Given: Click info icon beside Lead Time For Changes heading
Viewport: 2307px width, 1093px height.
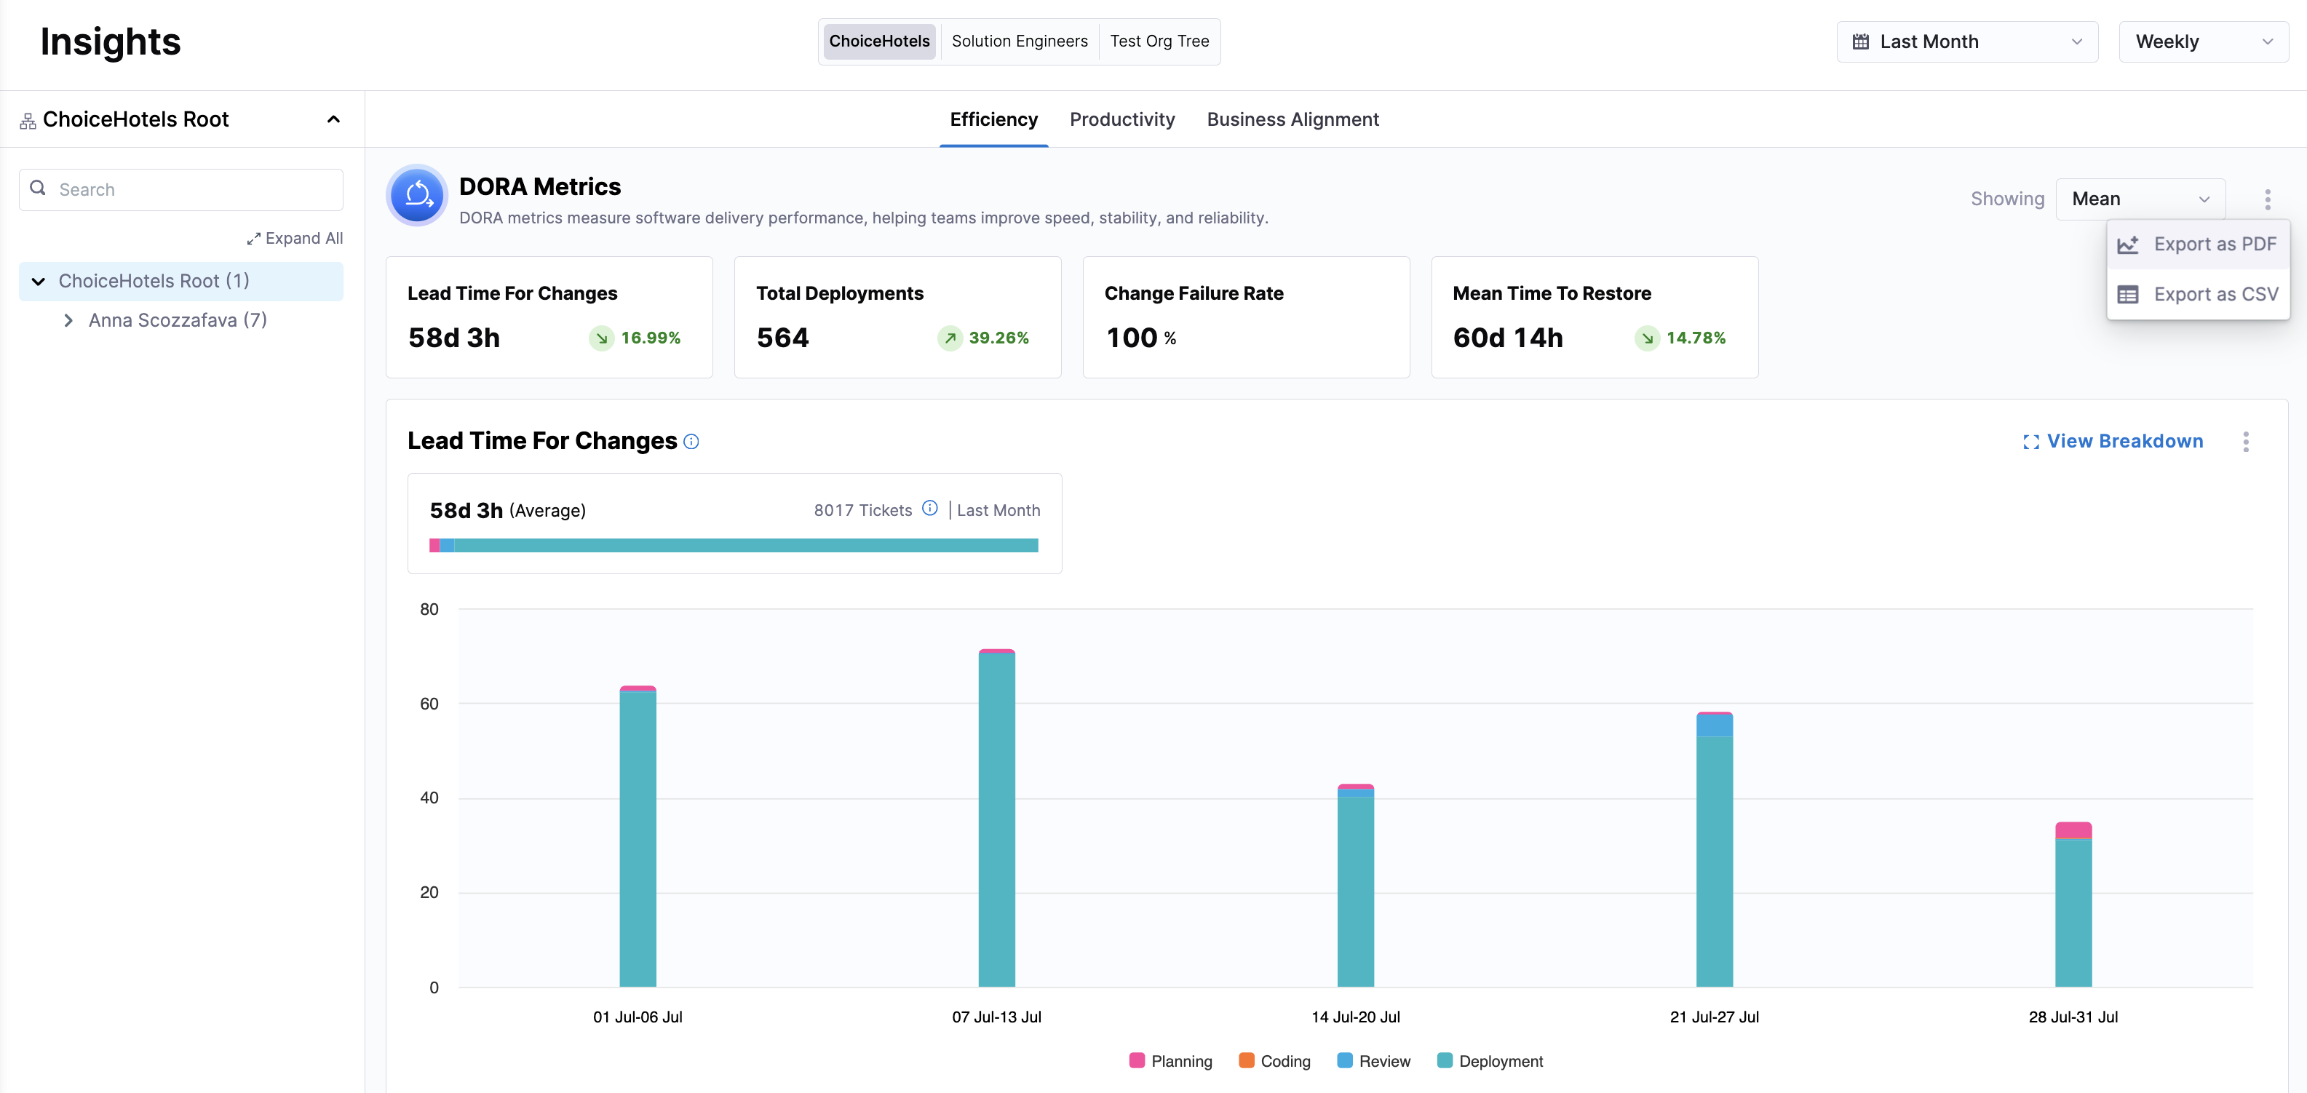Looking at the screenshot, I should tap(691, 441).
